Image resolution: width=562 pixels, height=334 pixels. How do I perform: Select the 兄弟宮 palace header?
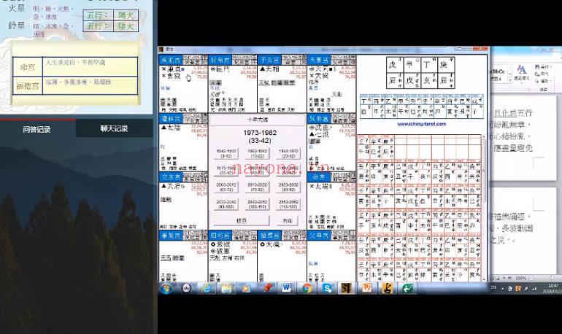(320, 118)
